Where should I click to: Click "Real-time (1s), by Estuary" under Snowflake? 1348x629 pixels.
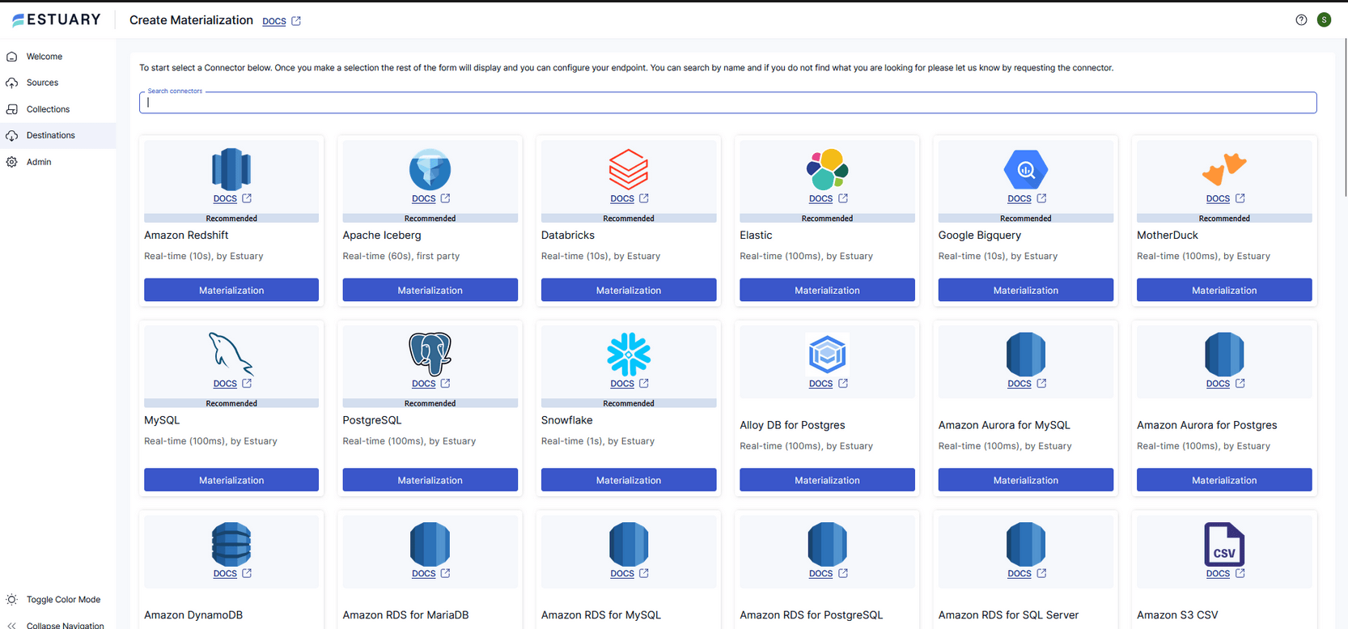[x=598, y=441]
